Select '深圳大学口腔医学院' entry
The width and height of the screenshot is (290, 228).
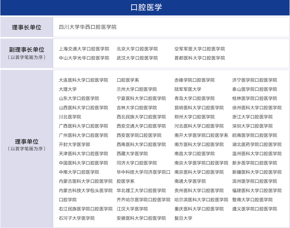pyautogui.click(x=253, y=126)
